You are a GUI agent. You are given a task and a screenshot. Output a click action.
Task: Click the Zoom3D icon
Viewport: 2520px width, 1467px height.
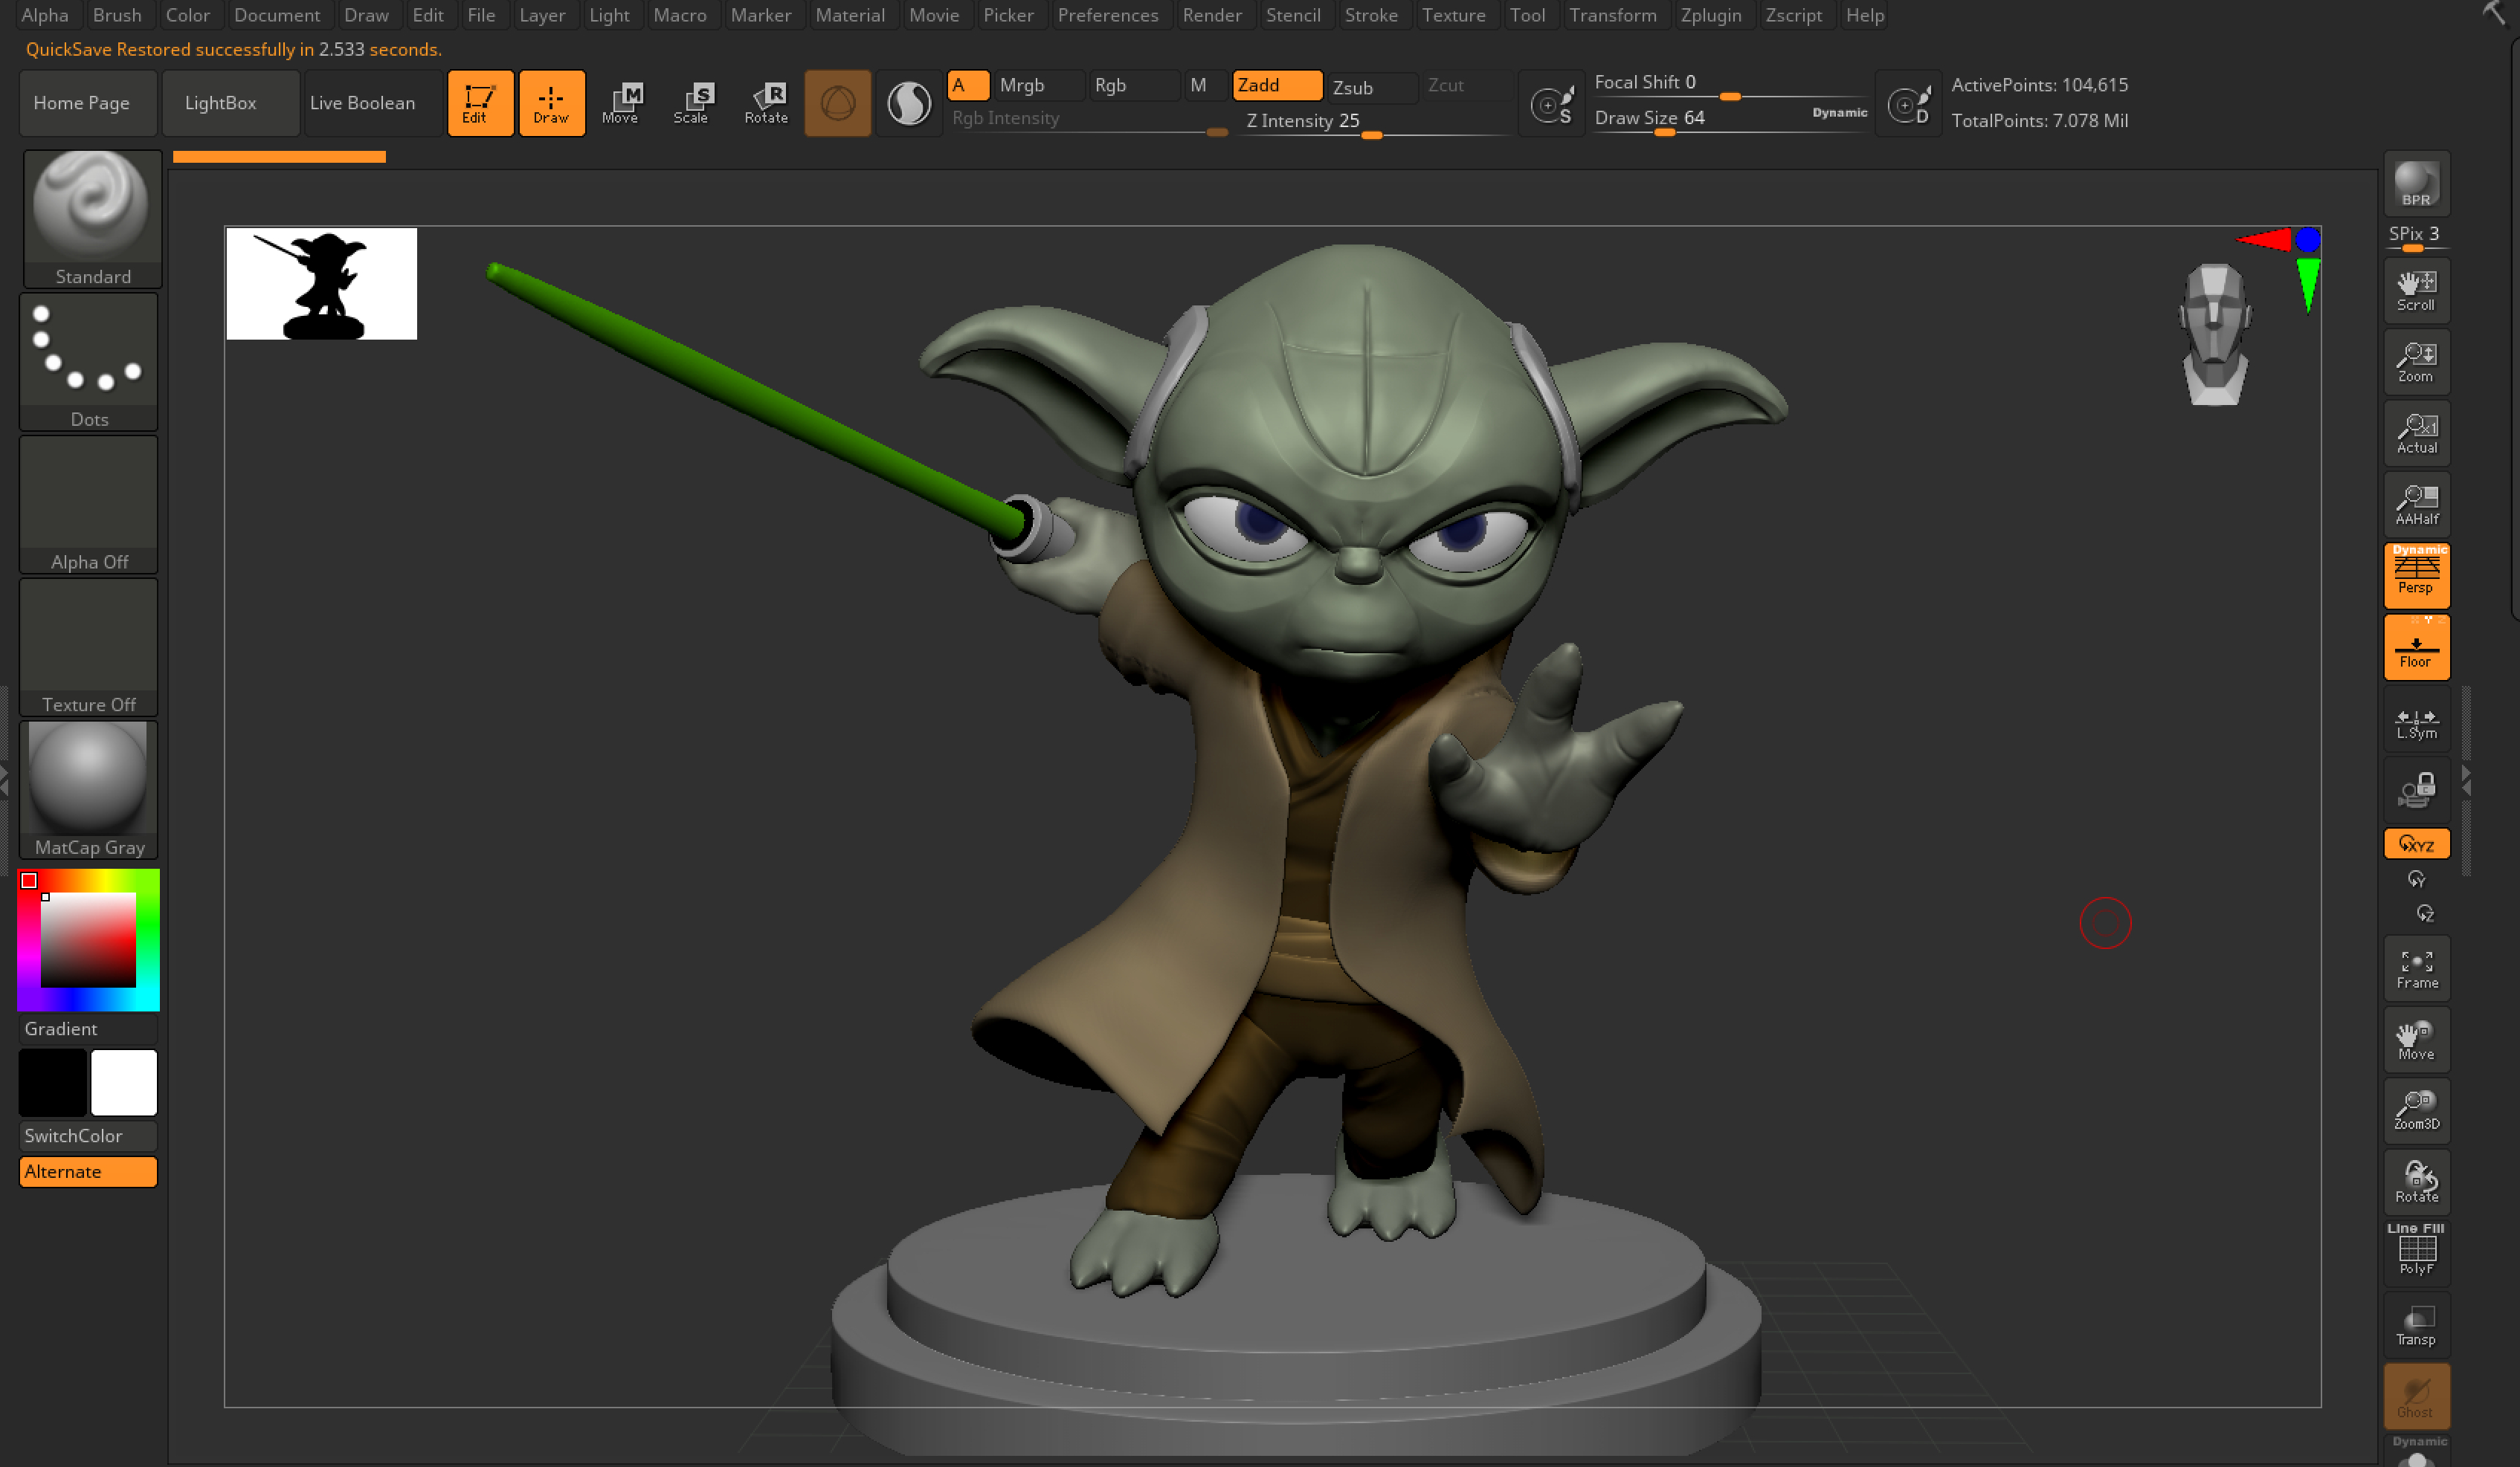tap(2416, 1110)
